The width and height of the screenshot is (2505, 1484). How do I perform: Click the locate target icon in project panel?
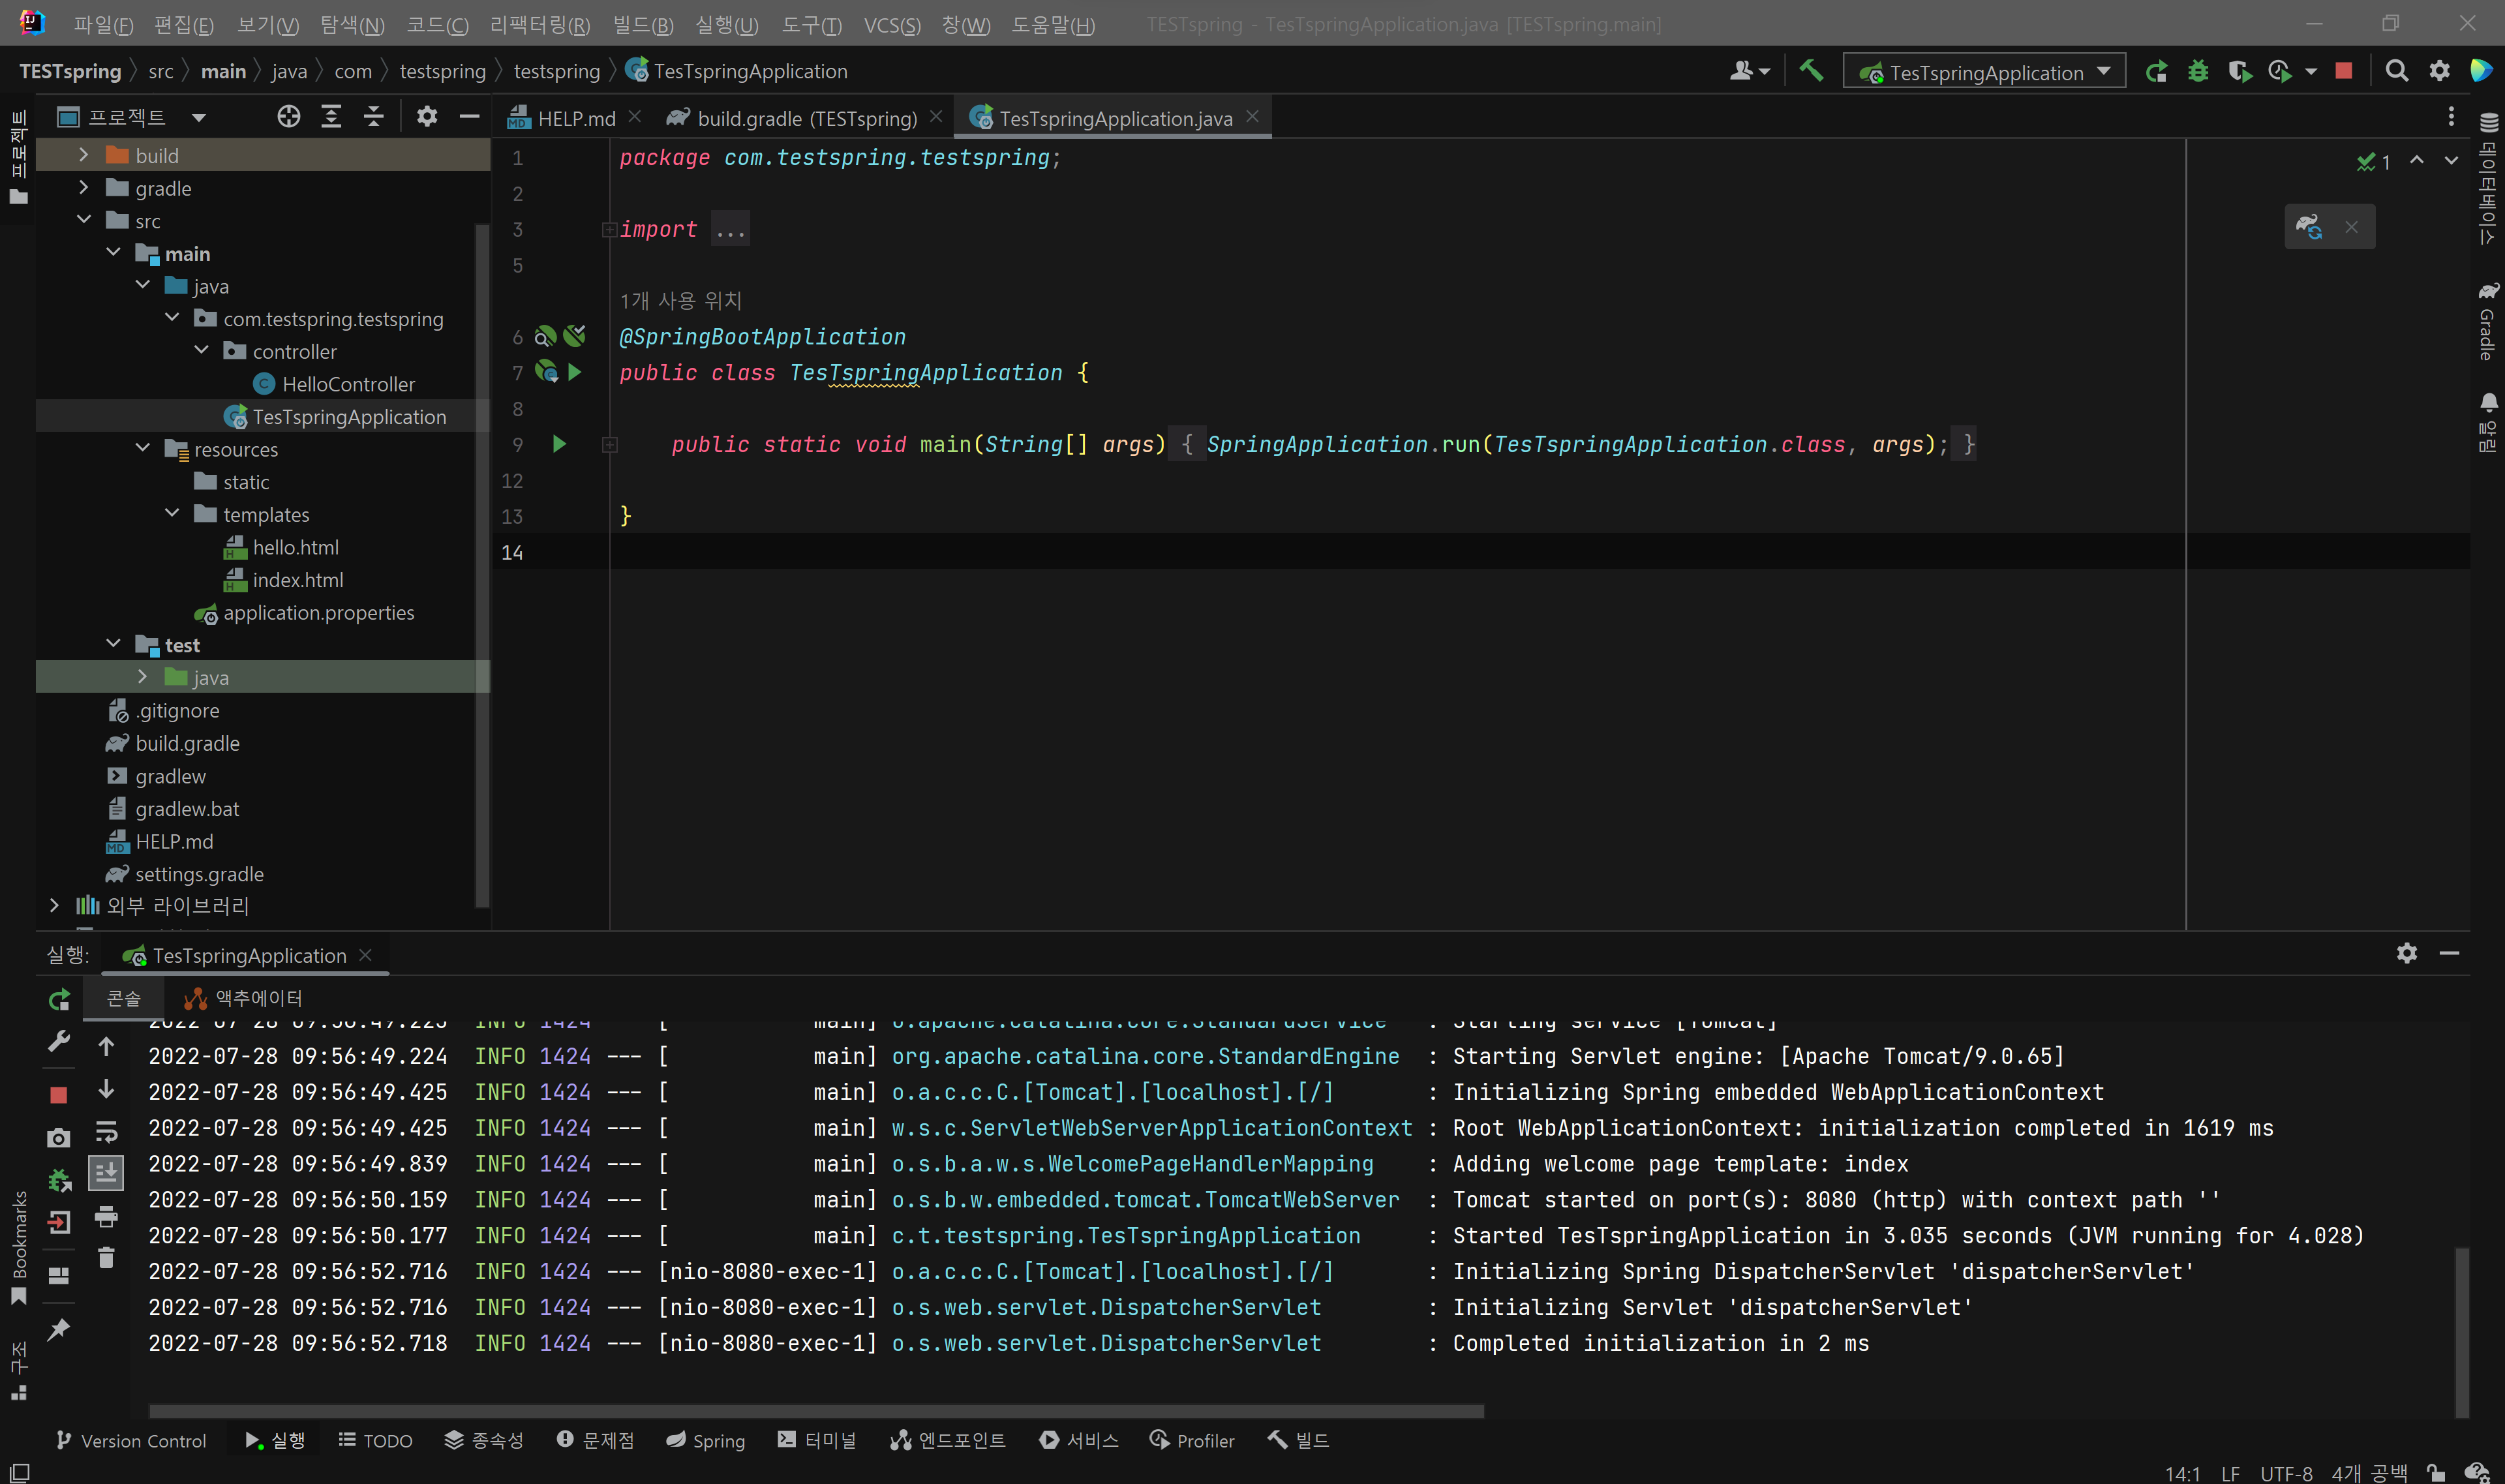click(x=288, y=117)
